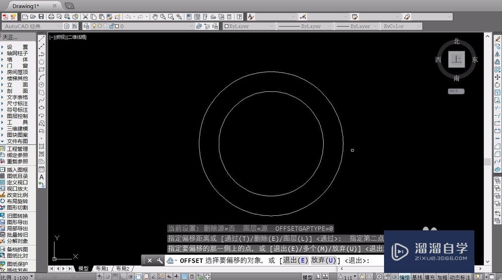Screen dimensions: 502x280
Task: Switch to the 布局1 tab
Action: point(102,268)
